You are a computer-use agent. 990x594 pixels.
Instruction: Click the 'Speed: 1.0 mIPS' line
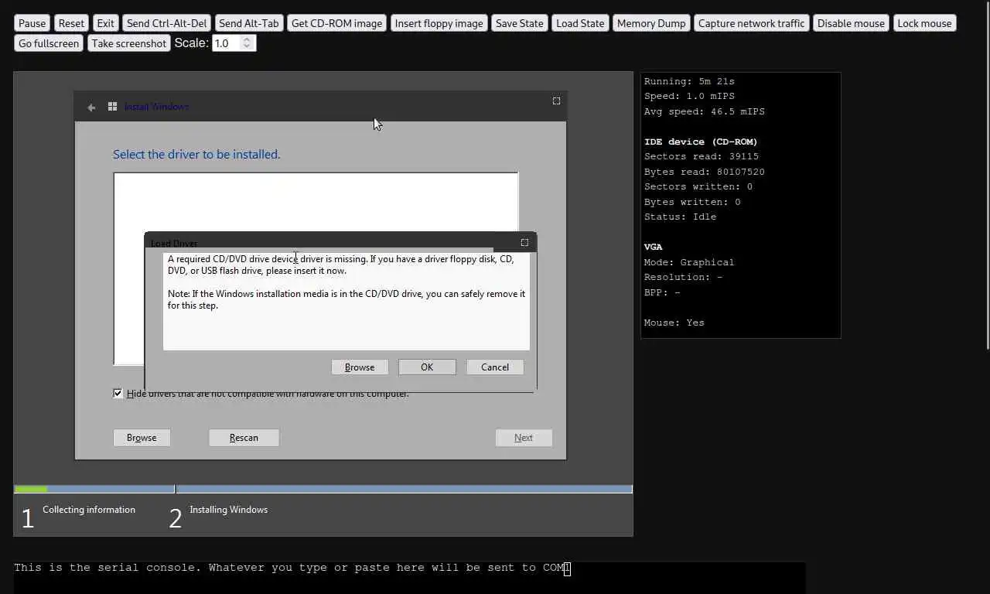coord(689,96)
